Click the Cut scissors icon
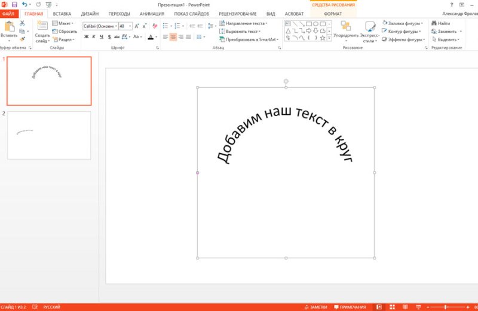The image size is (478, 311). [22, 23]
